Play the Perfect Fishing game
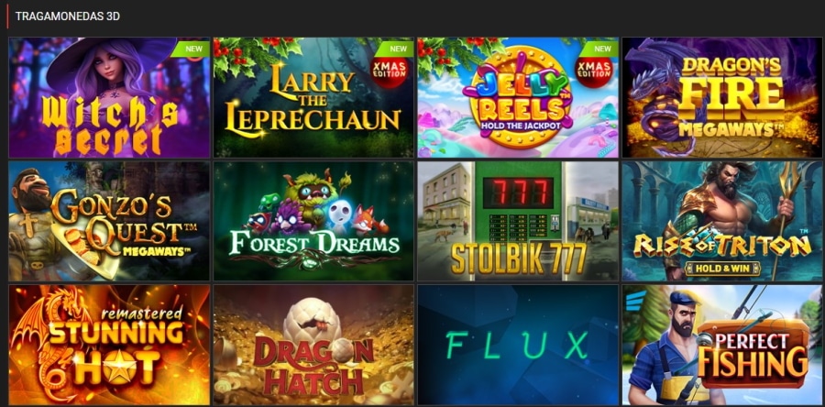825x407 pixels. coord(722,345)
